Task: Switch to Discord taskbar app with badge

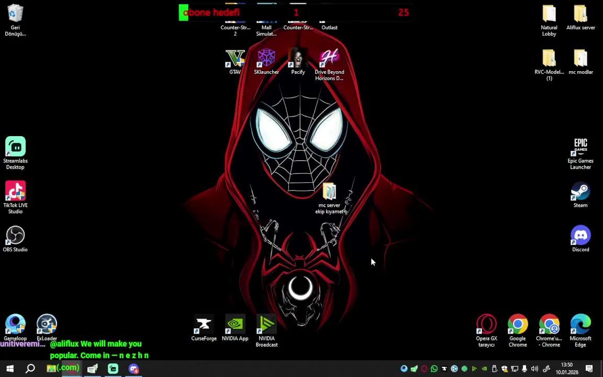Action: [x=133, y=369]
